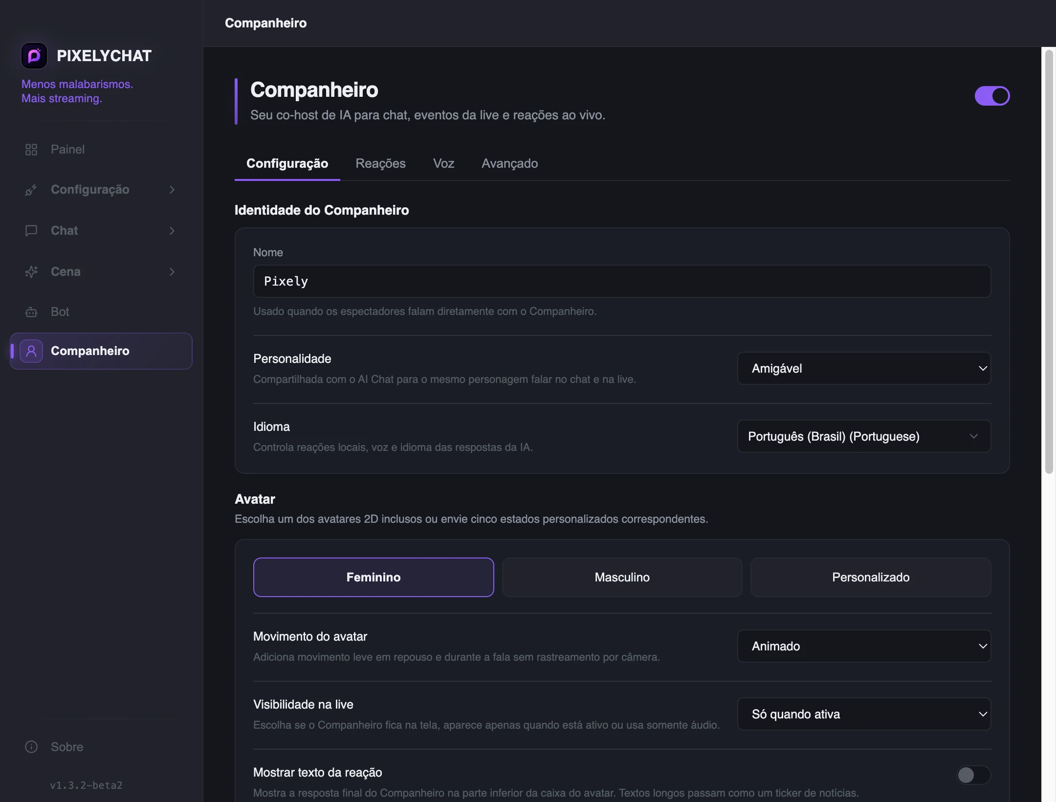The height and width of the screenshot is (802, 1056).
Task: Switch to the Voz tab
Action: [x=443, y=163]
